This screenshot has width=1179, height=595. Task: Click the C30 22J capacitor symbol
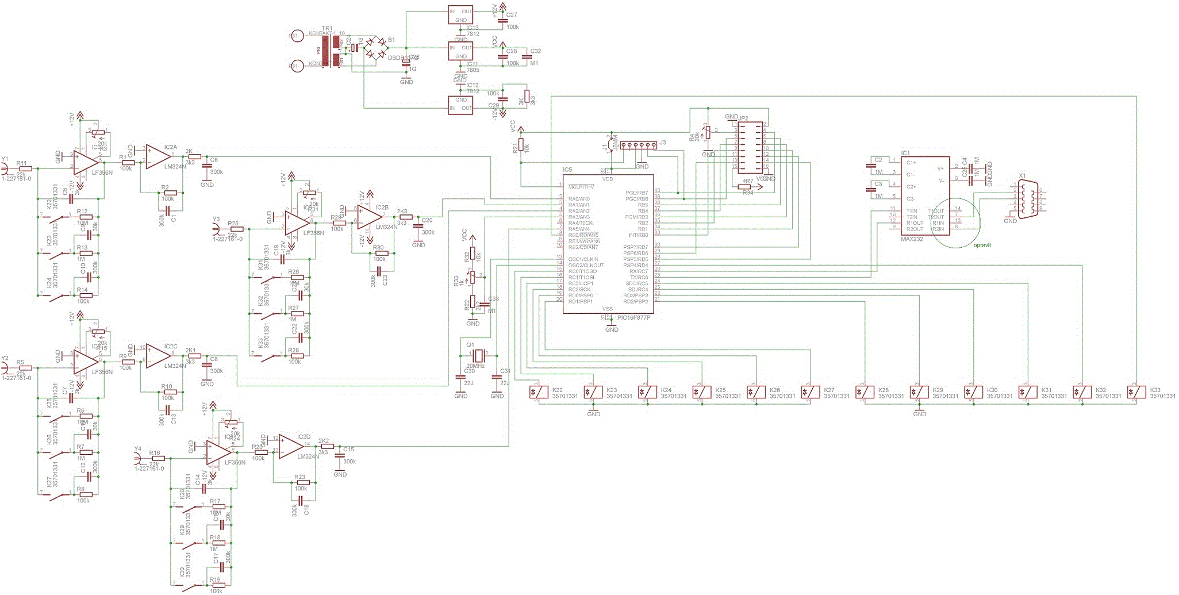(x=460, y=377)
